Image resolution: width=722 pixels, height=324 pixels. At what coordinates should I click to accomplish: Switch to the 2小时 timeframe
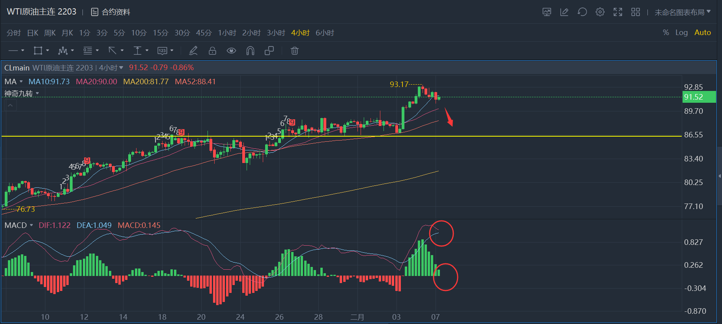click(x=252, y=33)
